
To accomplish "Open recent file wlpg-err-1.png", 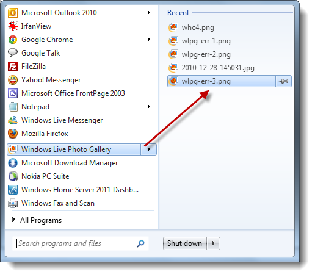I will (230, 41).
